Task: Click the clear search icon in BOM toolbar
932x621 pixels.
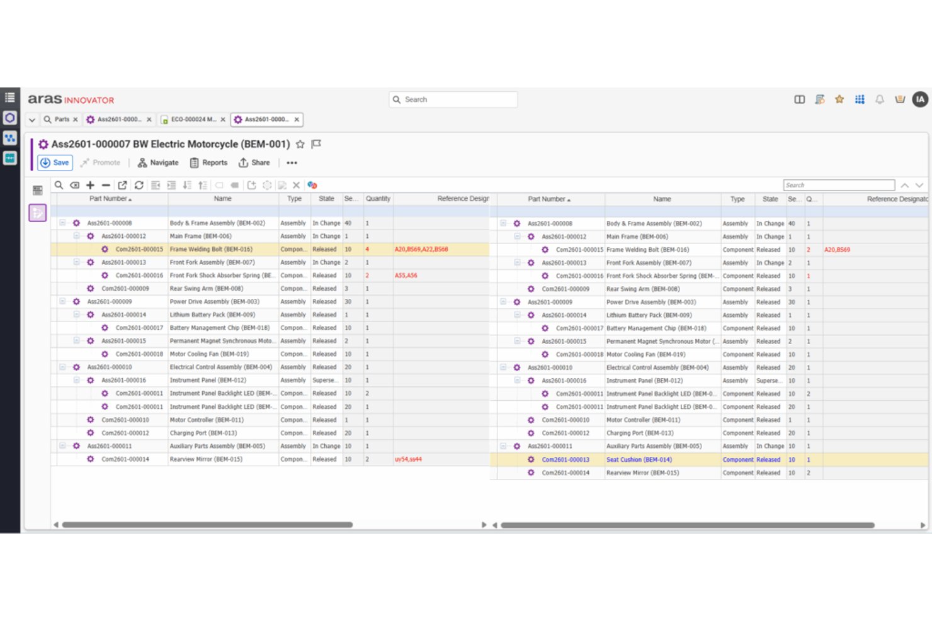Action: coord(74,185)
